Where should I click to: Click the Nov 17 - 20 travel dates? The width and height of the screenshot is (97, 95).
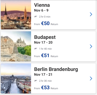43,42
